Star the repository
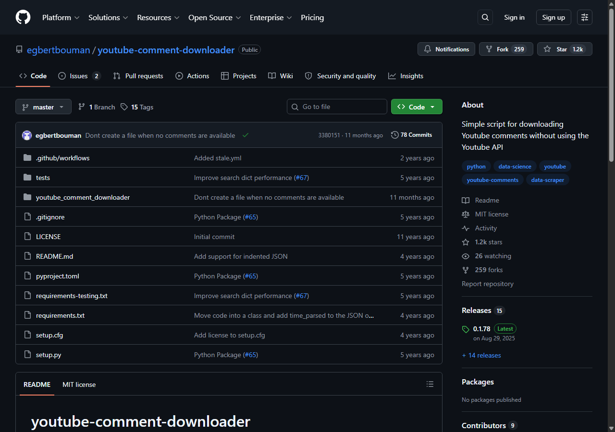This screenshot has height=432, width=615. coord(565,49)
